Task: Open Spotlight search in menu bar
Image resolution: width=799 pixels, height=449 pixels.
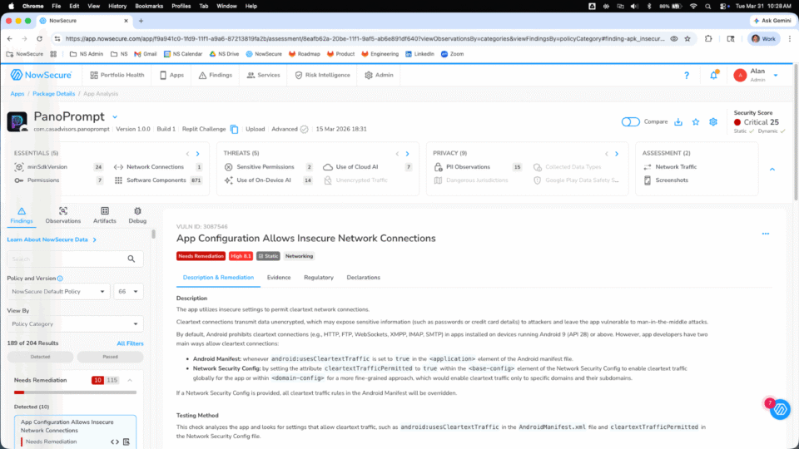Action: [707, 6]
